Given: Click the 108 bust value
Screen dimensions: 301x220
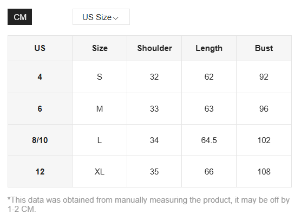Looking at the screenshot, I should [x=264, y=172].
